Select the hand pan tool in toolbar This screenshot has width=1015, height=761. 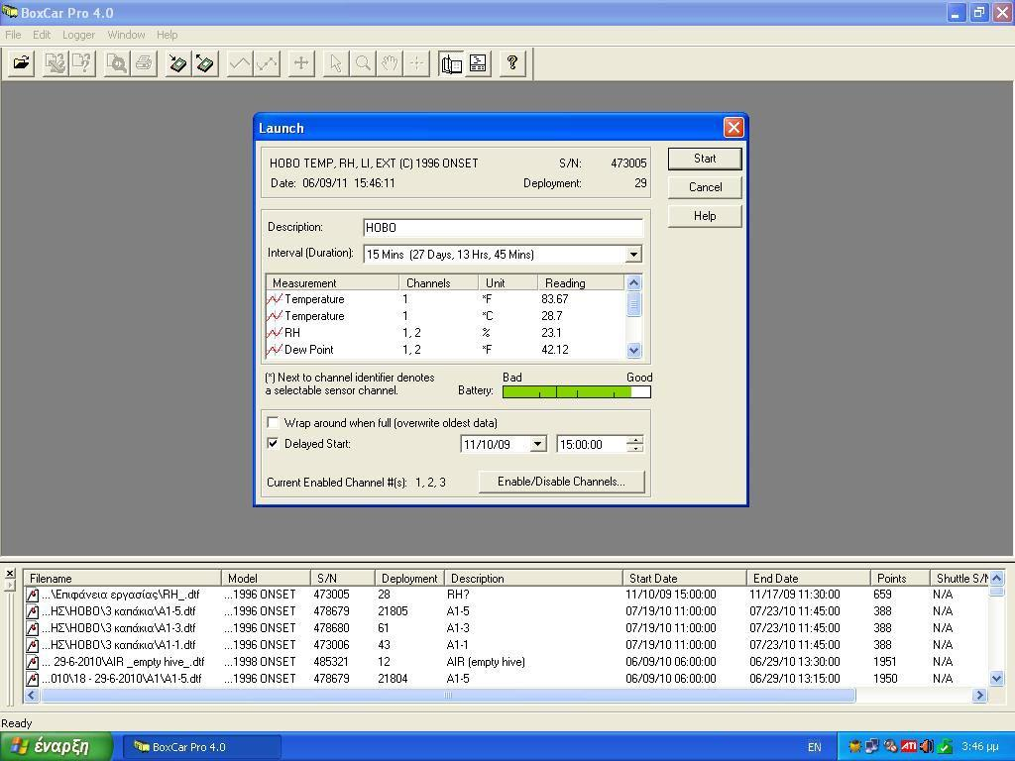[x=389, y=63]
